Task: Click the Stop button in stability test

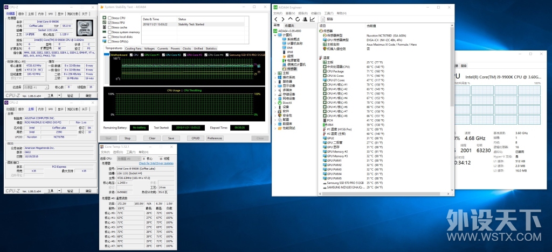Action: click(x=127, y=138)
